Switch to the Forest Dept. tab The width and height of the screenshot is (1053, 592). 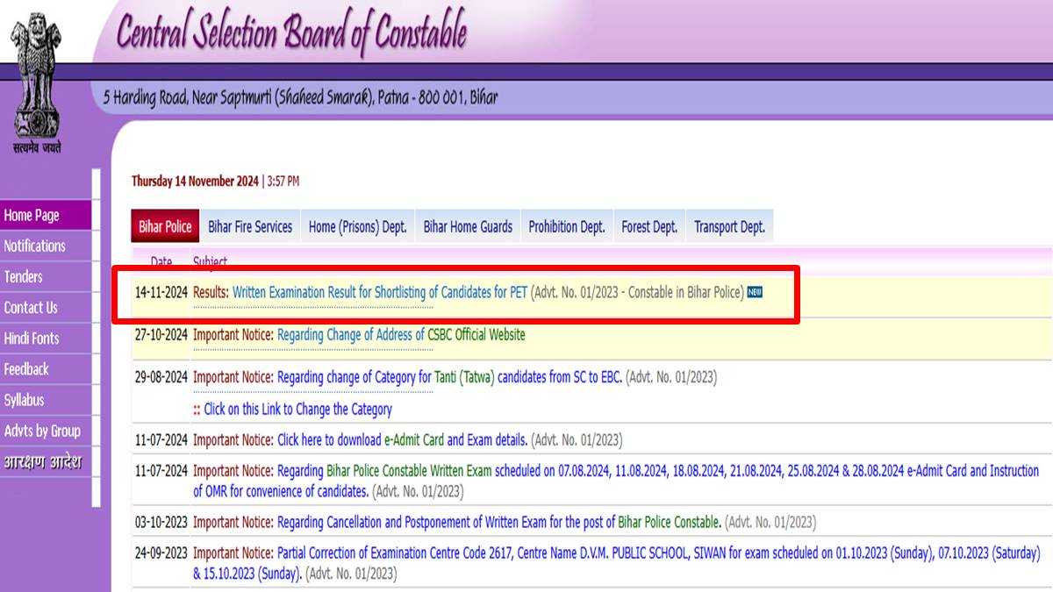point(648,225)
